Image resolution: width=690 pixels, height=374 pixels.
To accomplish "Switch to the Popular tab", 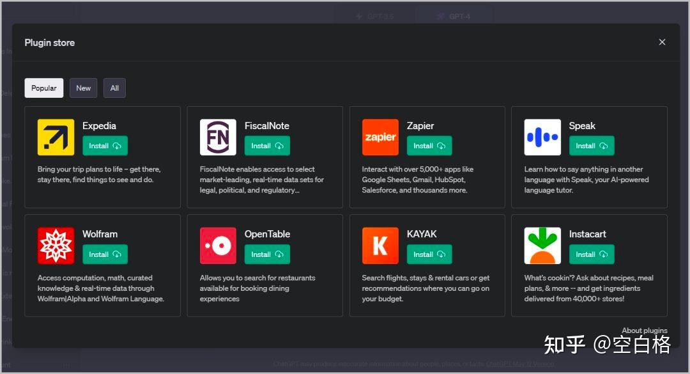I will [x=44, y=88].
